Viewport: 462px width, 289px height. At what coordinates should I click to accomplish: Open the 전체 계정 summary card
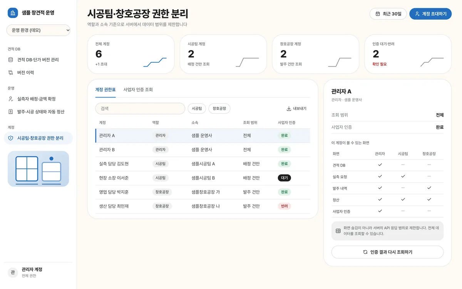131,54
